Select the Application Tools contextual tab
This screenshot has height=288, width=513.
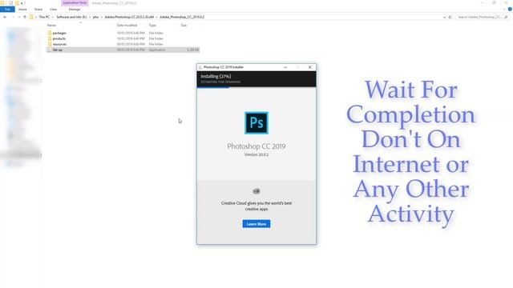click(x=75, y=3)
